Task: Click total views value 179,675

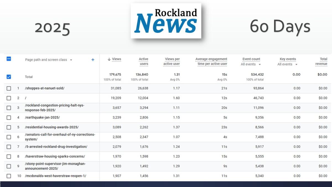Action: pyautogui.click(x=115, y=75)
